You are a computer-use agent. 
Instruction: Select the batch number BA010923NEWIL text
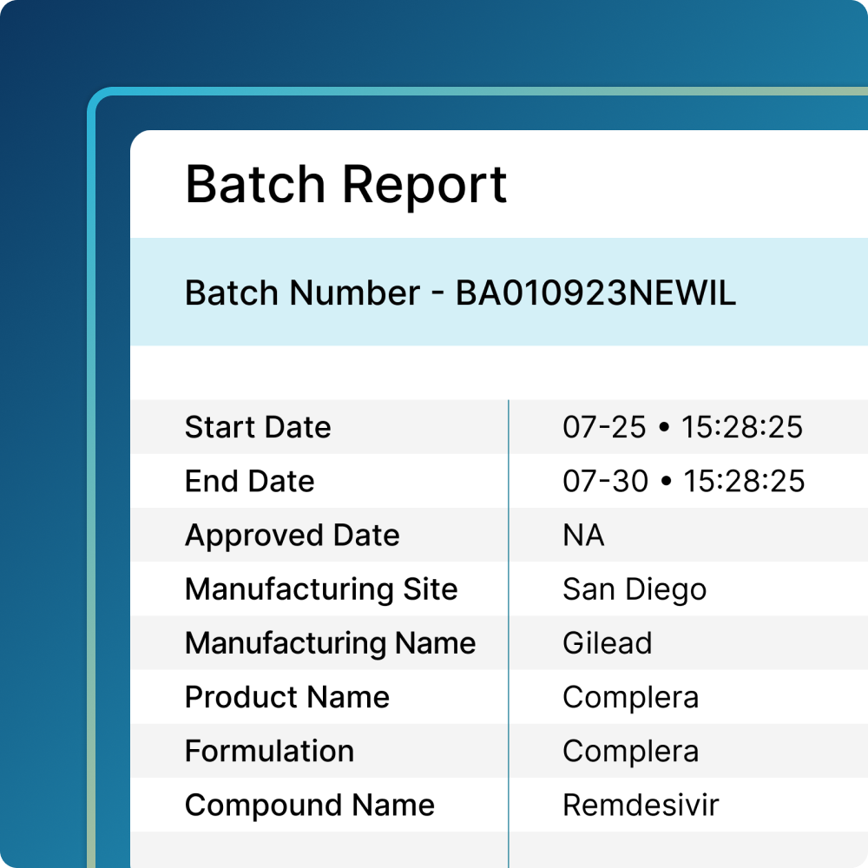coord(595,293)
